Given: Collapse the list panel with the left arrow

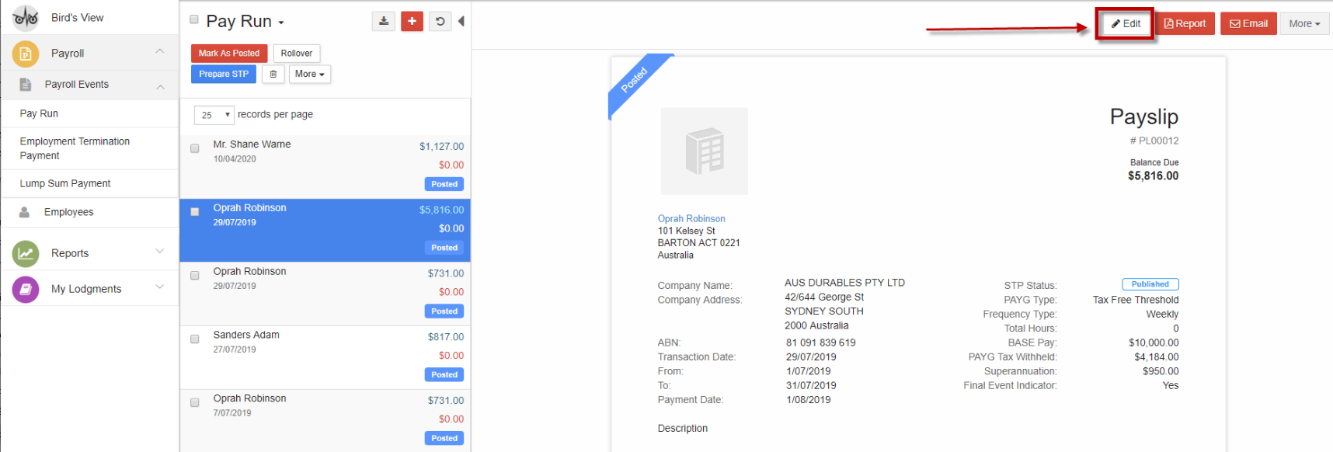Looking at the screenshot, I should tap(461, 22).
